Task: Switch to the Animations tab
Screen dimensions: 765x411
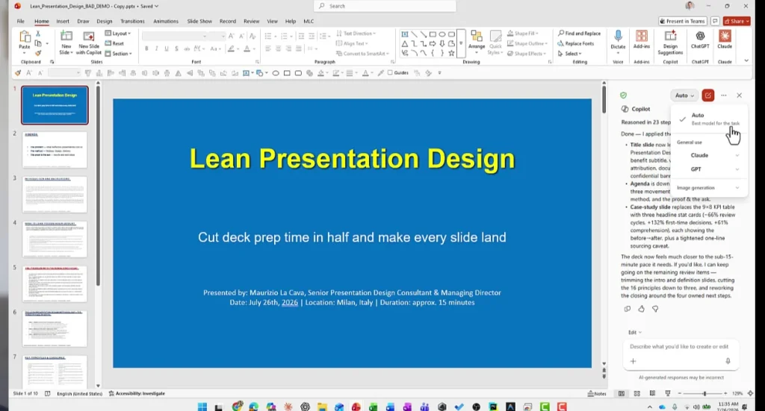Action: tap(165, 21)
